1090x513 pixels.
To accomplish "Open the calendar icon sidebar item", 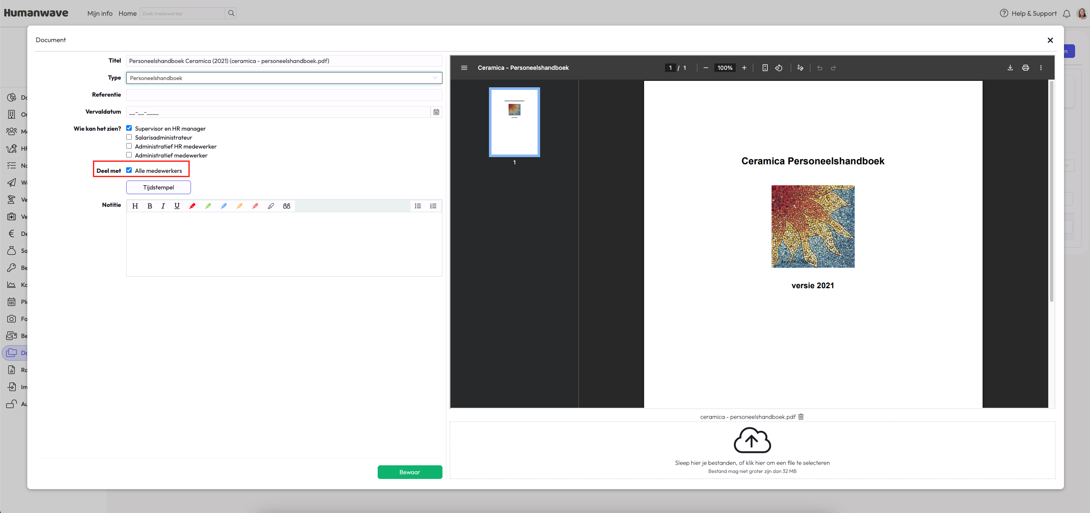I will click(x=12, y=302).
